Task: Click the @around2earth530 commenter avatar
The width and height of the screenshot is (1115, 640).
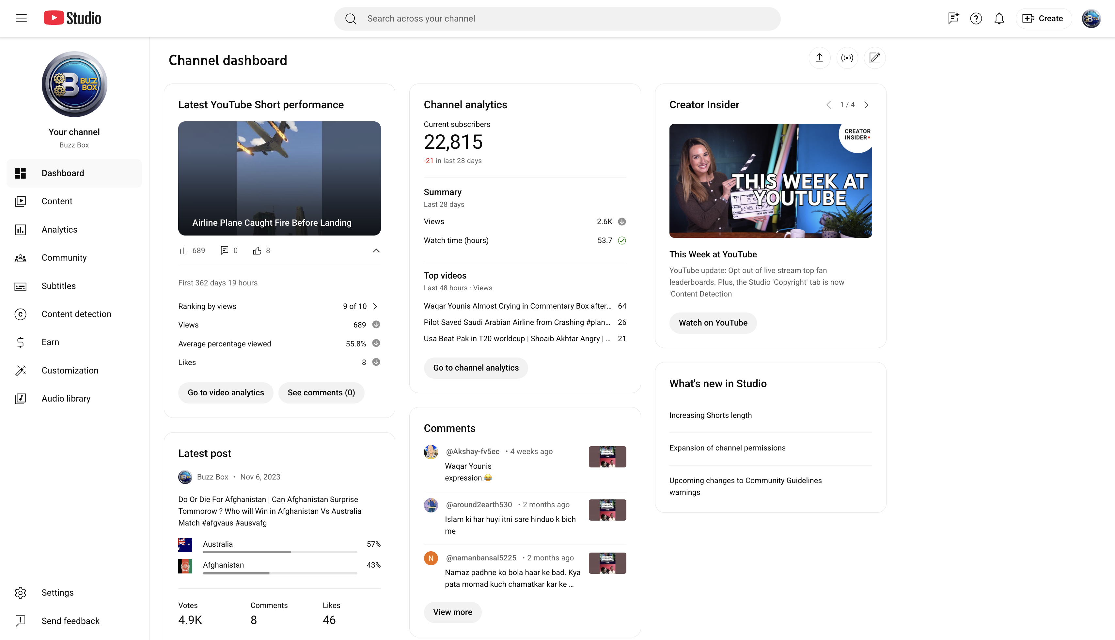Action: pos(431,505)
